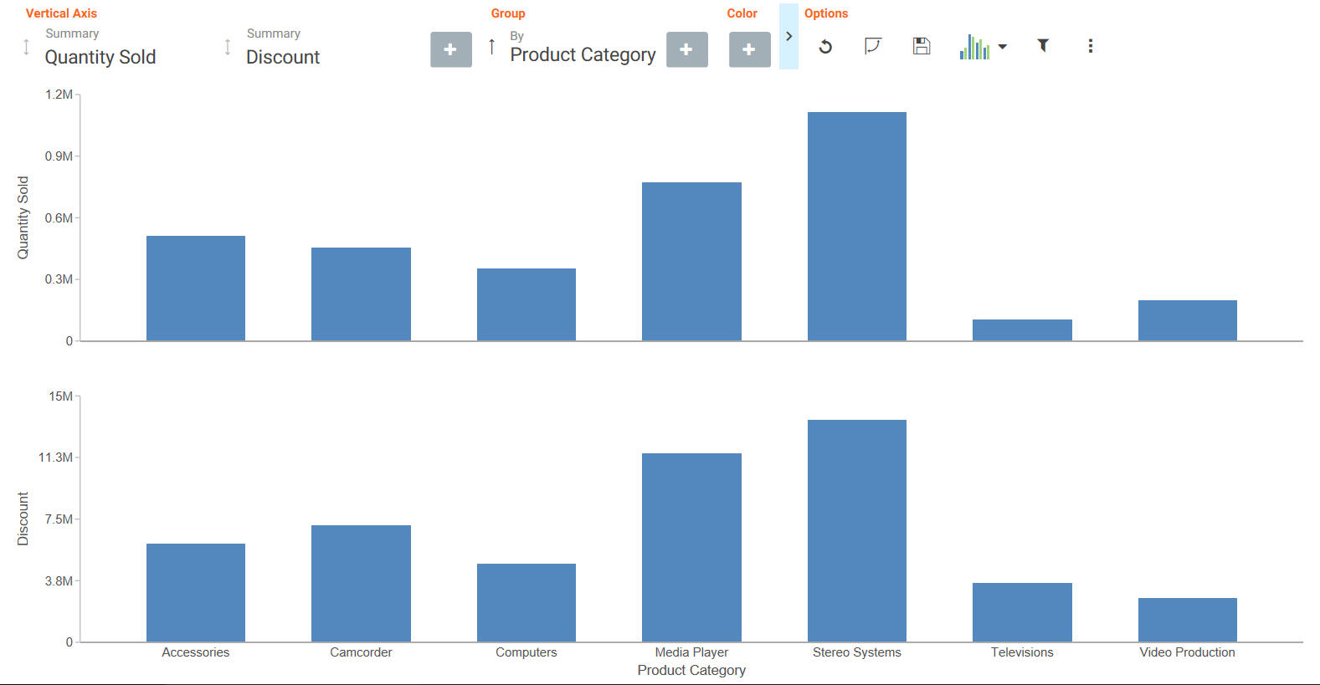Screen dimensions: 1320x685
Task: Add a color field with plus button
Action: (x=750, y=49)
